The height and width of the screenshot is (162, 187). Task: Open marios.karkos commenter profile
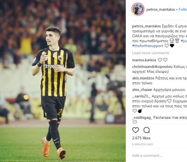[x=144, y=60]
